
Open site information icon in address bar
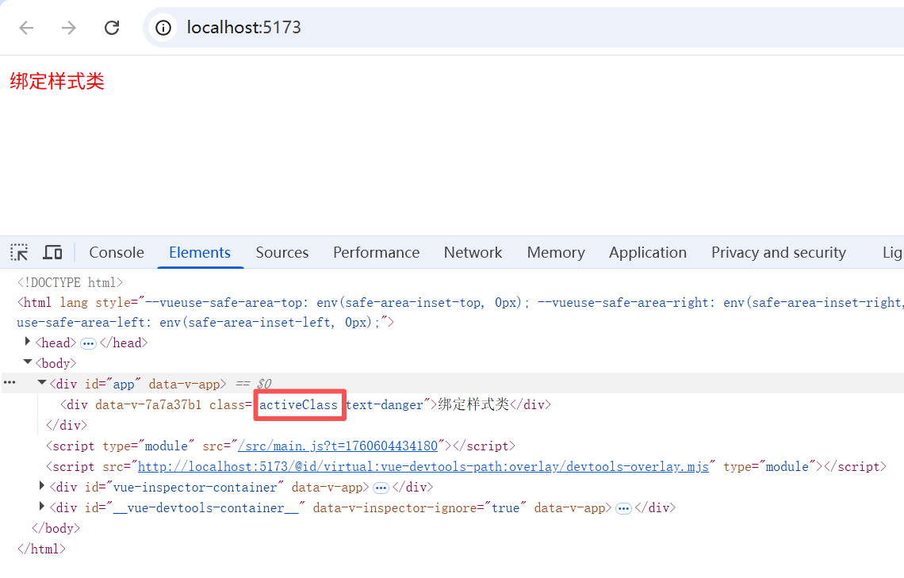pyautogui.click(x=163, y=28)
